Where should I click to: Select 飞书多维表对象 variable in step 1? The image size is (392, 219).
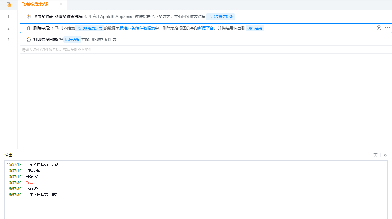click(x=220, y=17)
